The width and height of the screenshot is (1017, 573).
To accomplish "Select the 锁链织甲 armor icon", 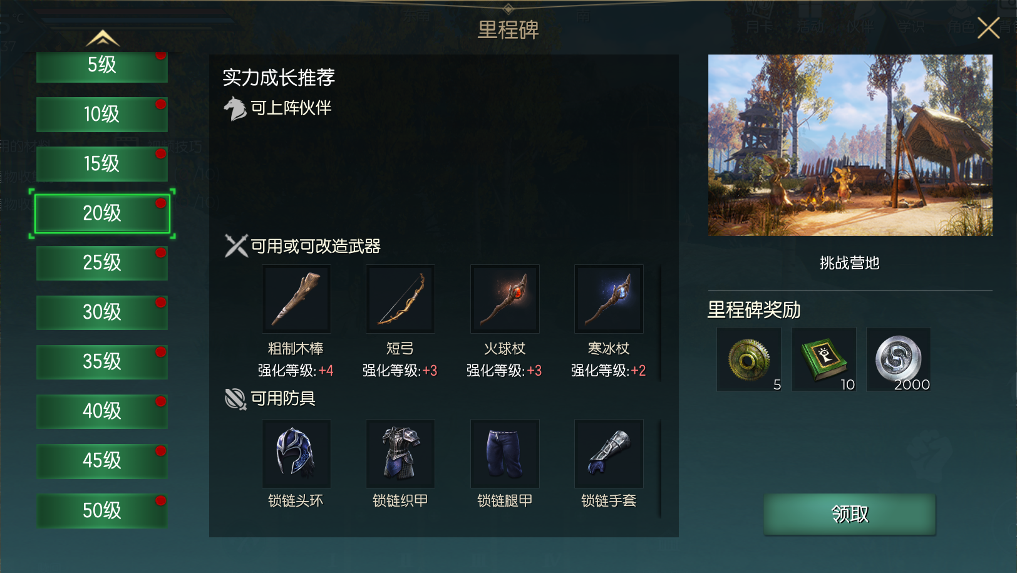I will pyautogui.click(x=400, y=453).
